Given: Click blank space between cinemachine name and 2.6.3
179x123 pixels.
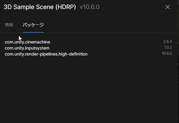Looking at the screenshot, I should click(x=107, y=42).
